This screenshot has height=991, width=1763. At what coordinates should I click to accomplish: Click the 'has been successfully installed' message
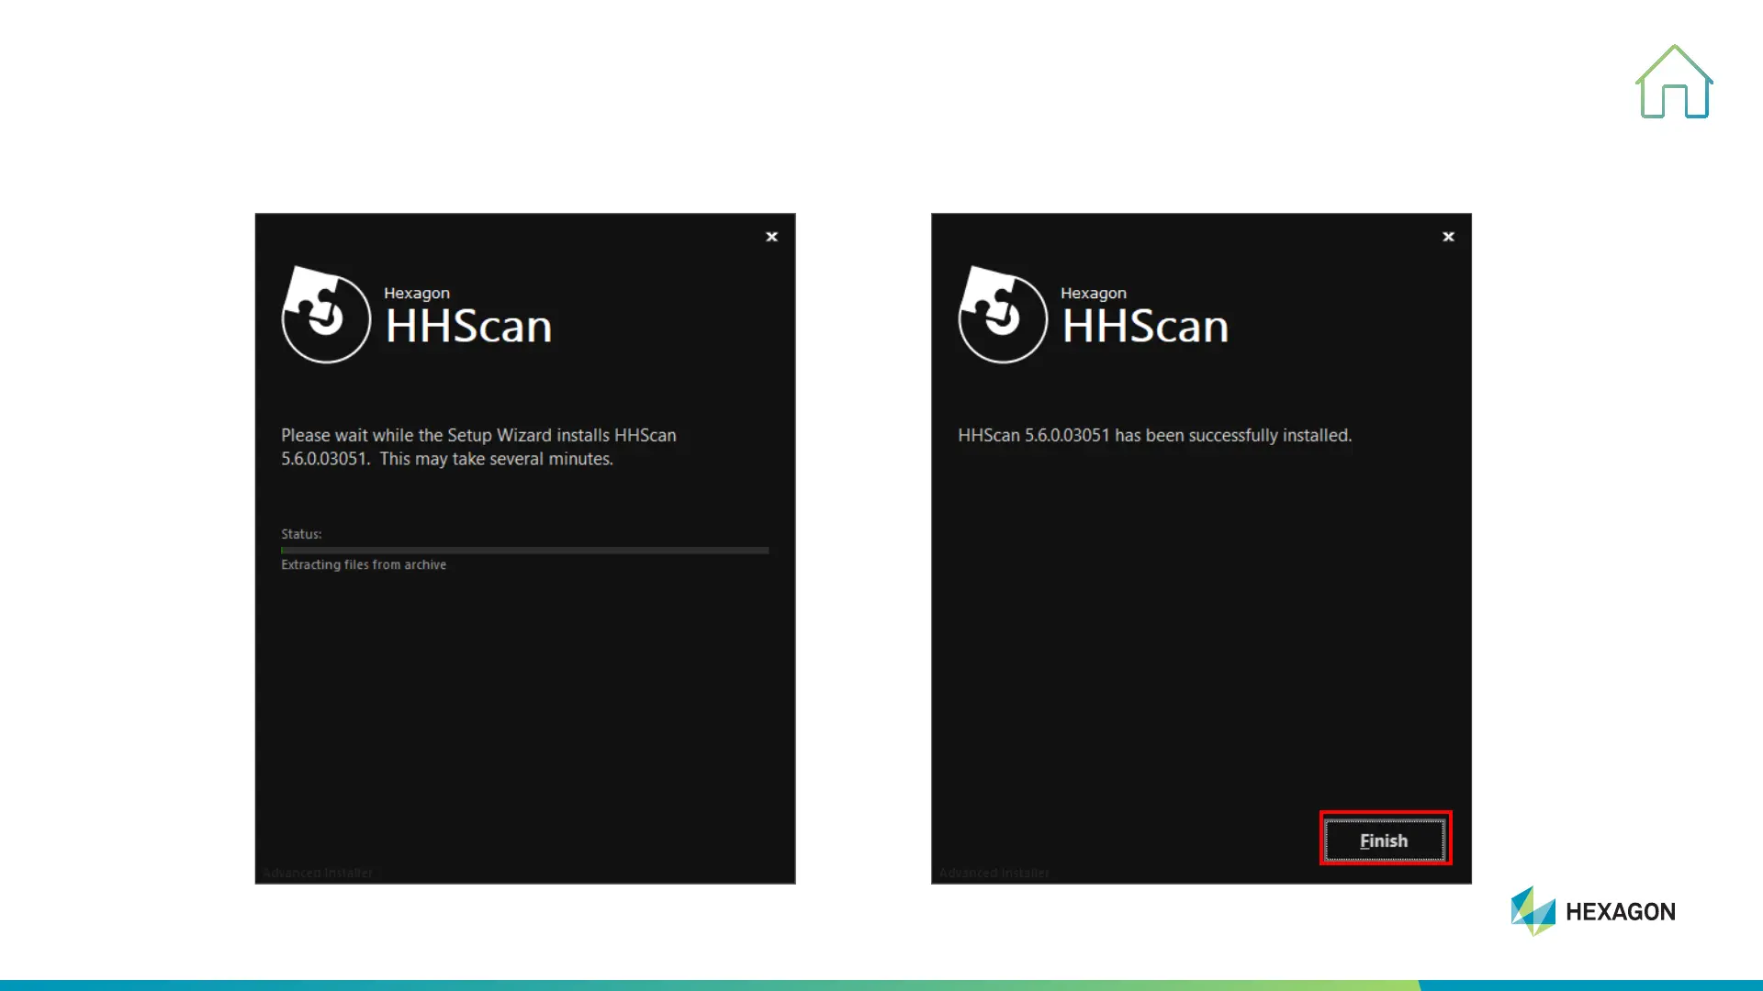pos(1154,436)
